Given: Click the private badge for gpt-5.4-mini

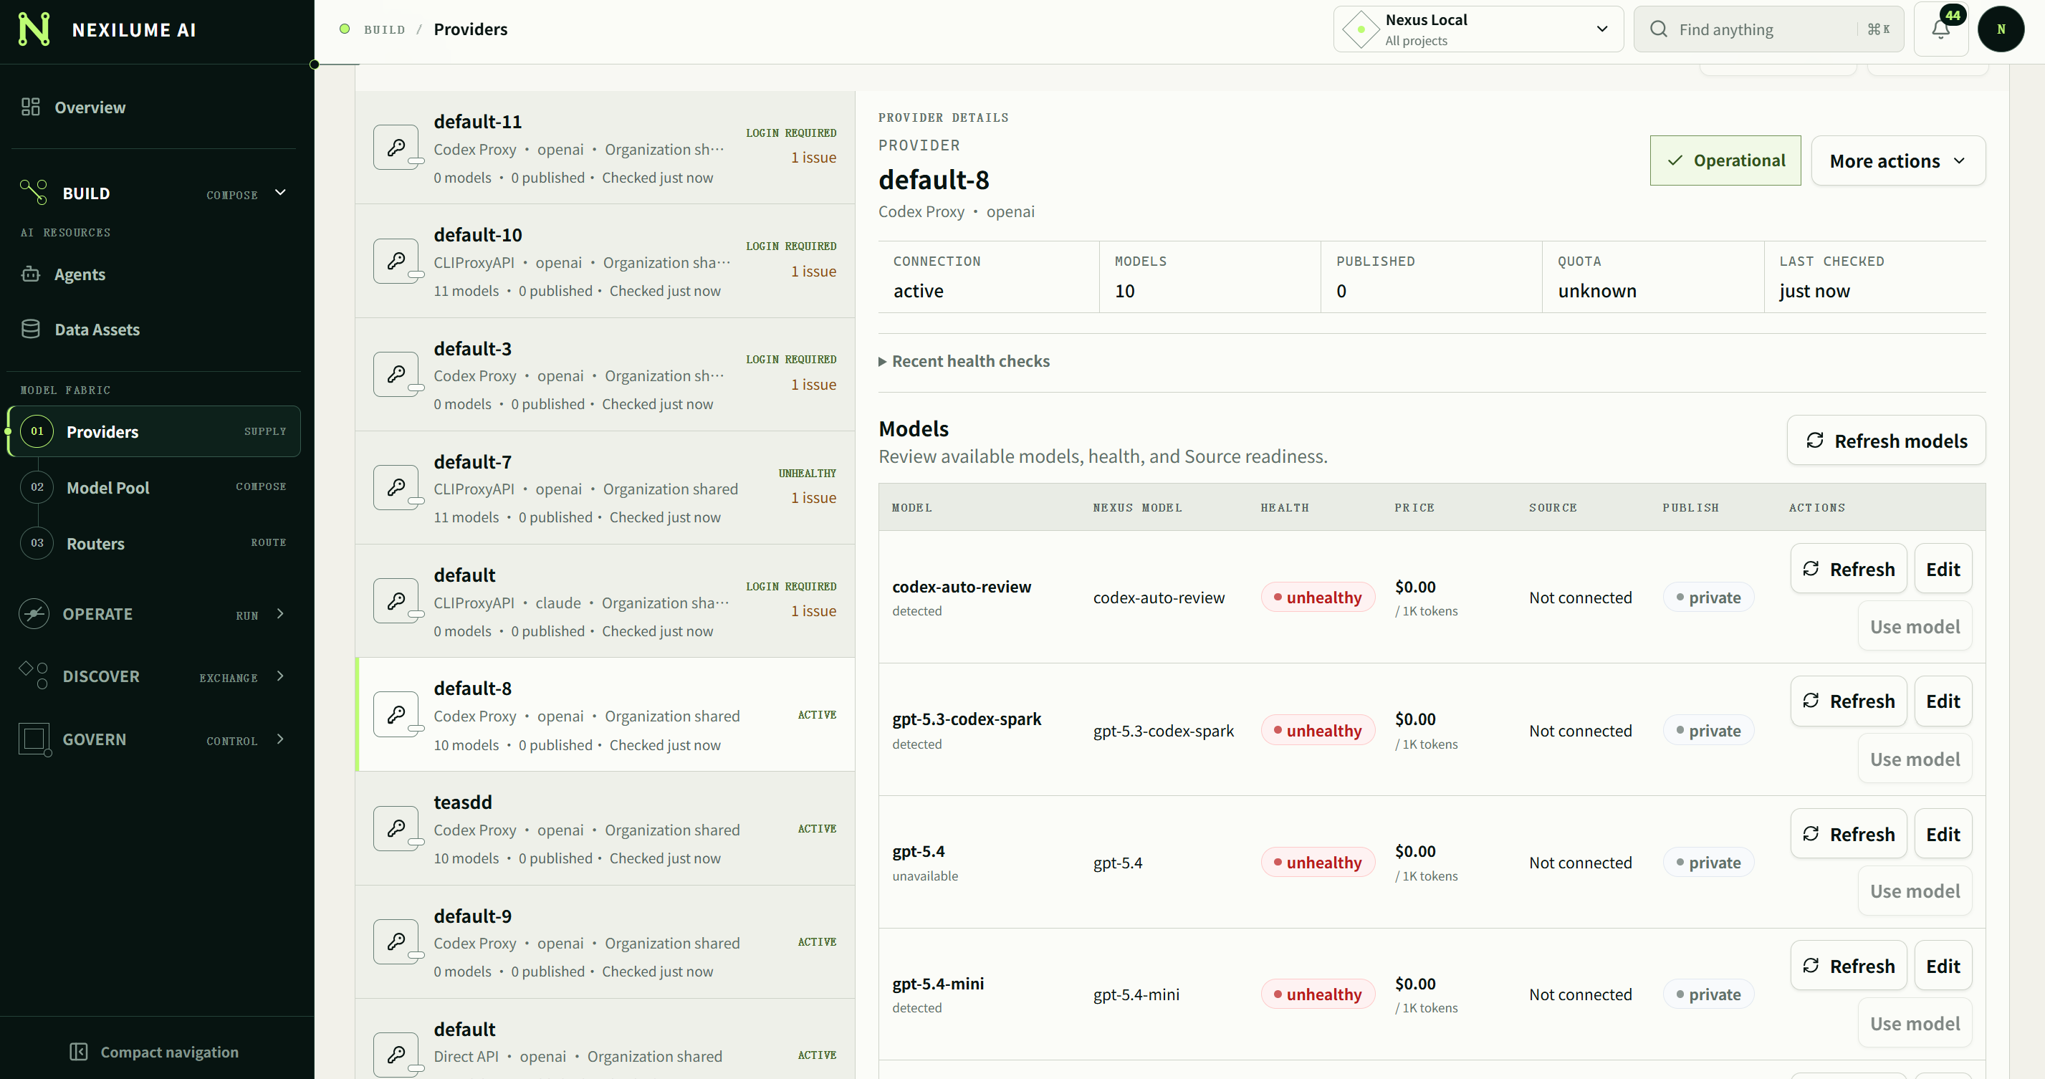Looking at the screenshot, I should click(1708, 994).
